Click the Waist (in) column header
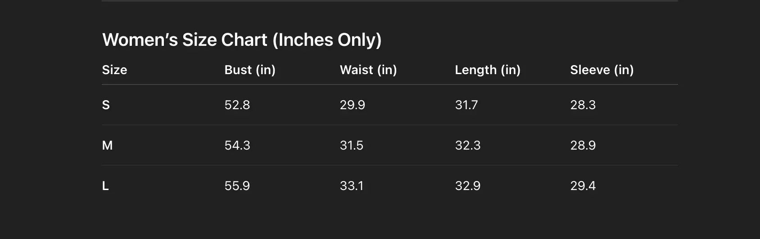The height and width of the screenshot is (239, 760). point(368,70)
